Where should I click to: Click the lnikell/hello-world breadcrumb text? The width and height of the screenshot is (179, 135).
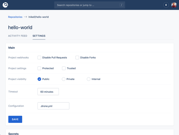pyautogui.click(x=39, y=17)
